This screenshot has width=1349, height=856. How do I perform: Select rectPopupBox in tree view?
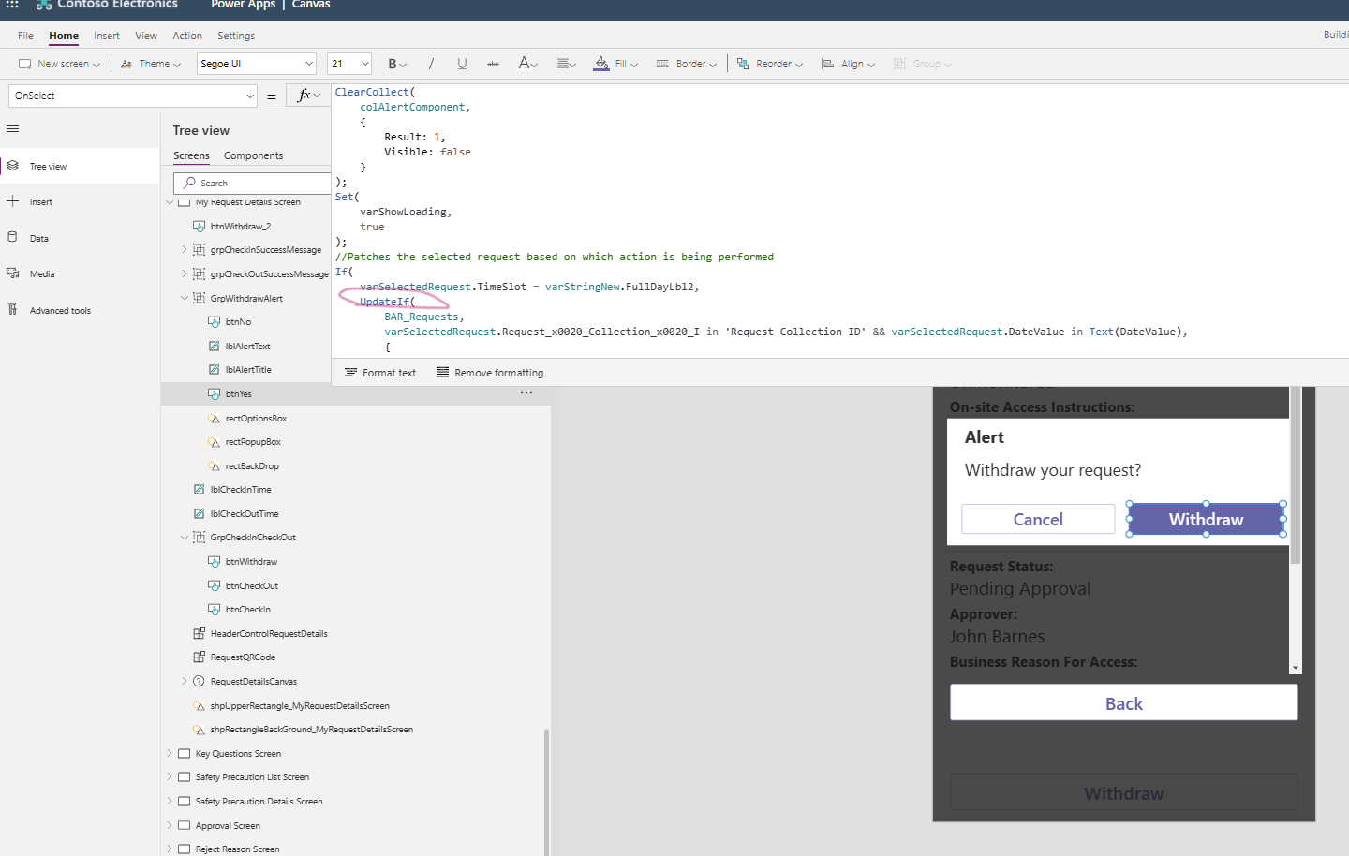(253, 442)
